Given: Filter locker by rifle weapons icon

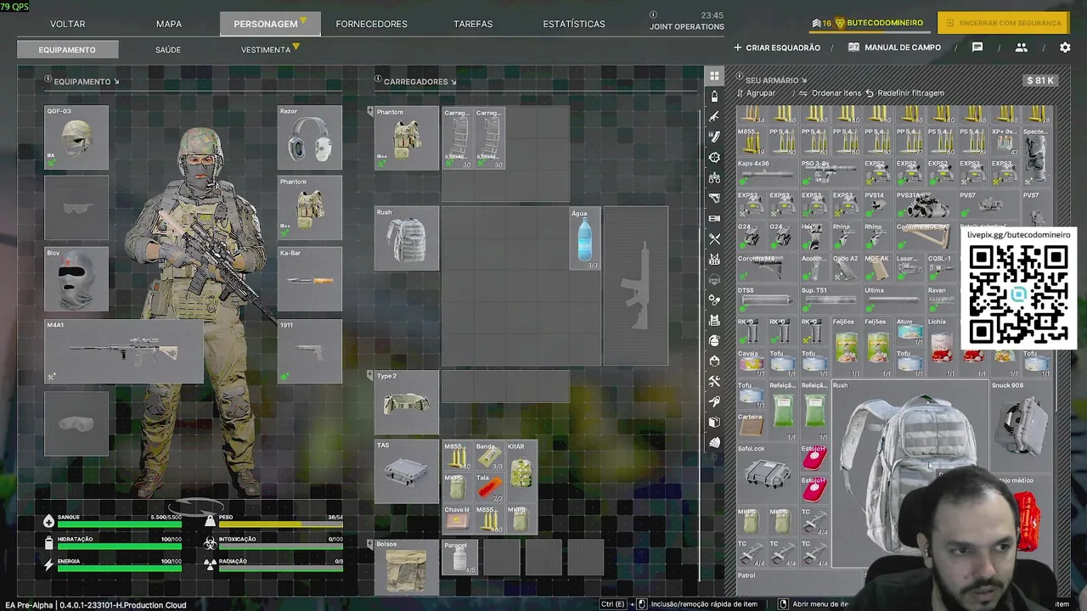Looking at the screenshot, I should pos(714,116).
